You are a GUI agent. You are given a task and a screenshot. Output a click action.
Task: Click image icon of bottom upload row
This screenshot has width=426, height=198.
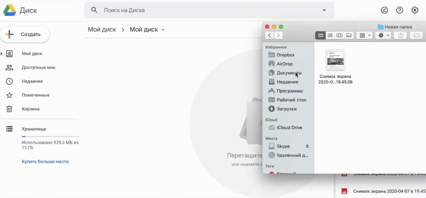[344, 191]
